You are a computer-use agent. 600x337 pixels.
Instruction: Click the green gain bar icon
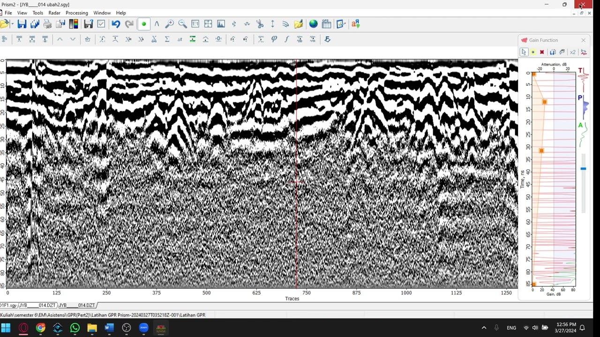tap(192, 39)
